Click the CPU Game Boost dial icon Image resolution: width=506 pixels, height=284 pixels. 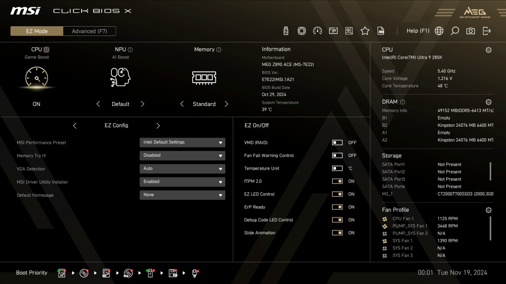37,77
